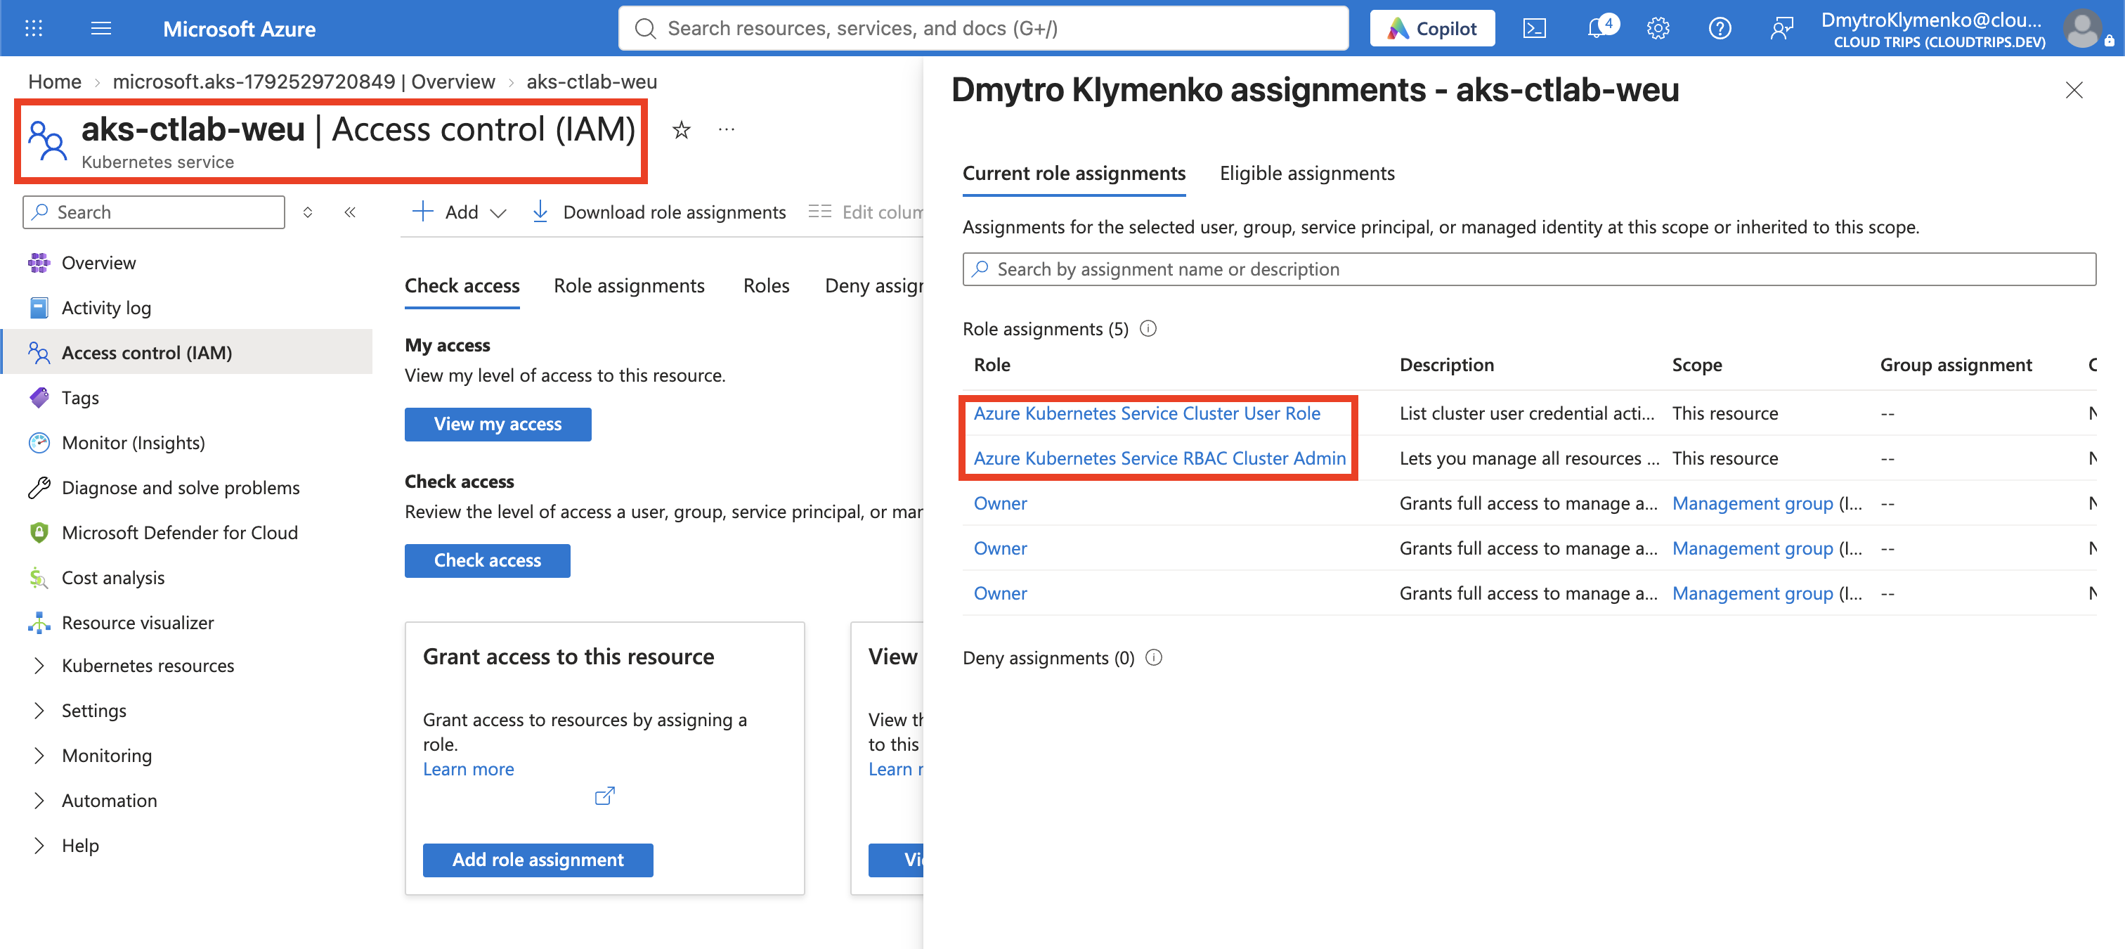Screen dimensions: 2125x949
Task: Open the help question mark icon
Action: (1720, 28)
